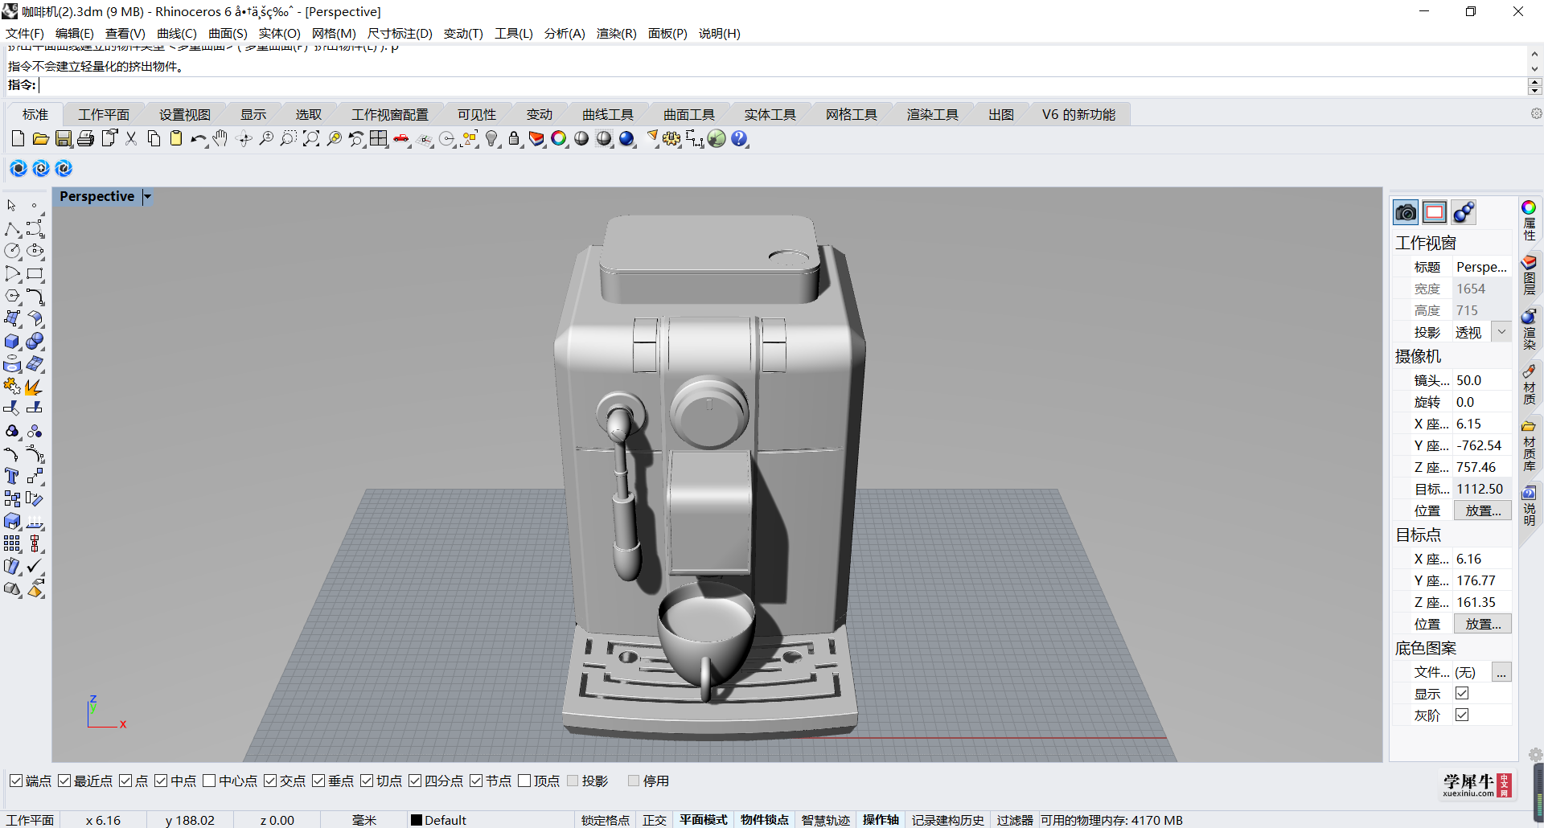Select the Polyline tool in the left toolbar
The width and height of the screenshot is (1544, 828).
[12, 229]
